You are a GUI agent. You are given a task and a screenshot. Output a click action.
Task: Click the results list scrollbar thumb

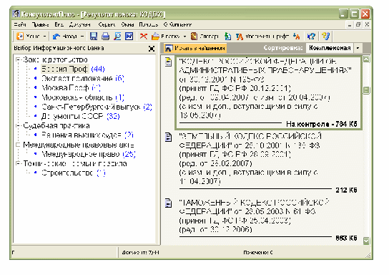366,90
